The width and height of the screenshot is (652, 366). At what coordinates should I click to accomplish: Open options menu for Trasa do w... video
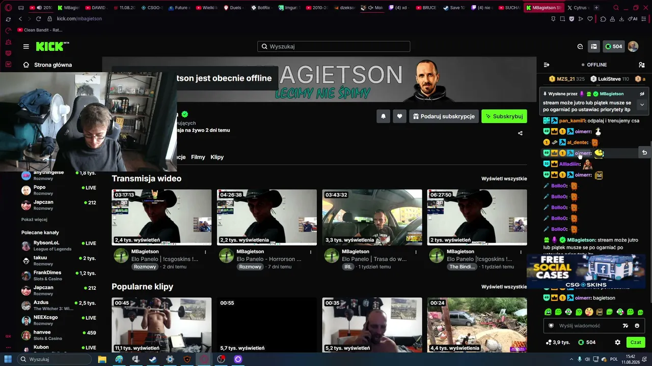(x=416, y=252)
